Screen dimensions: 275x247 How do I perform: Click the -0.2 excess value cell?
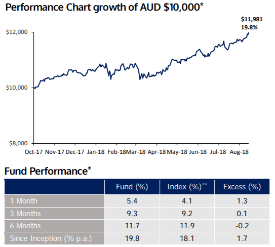242,226
